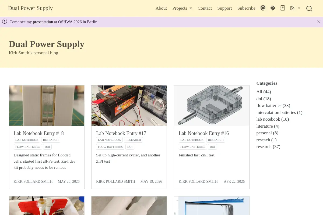Screen dimensions: 323x215
Task: Dismiss the OSHWA announcement banner
Action: click(x=319, y=22)
